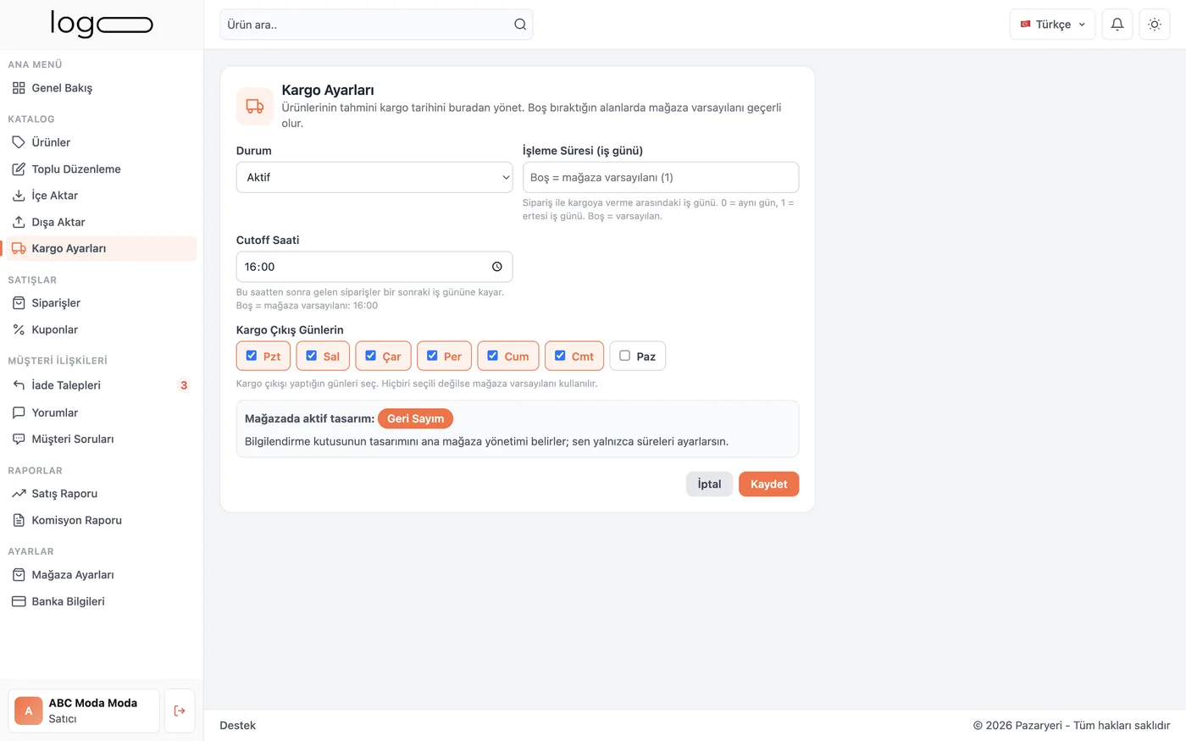Click the İptal button
The image size is (1186, 741).
coord(709,484)
